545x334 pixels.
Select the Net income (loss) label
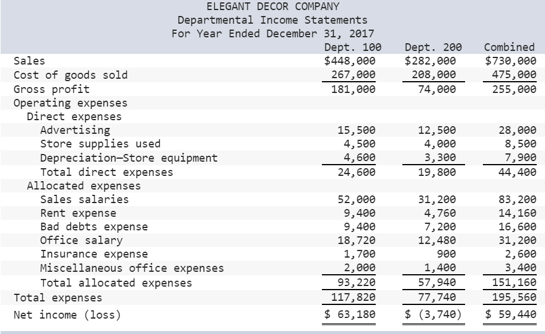tap(67, 315)
